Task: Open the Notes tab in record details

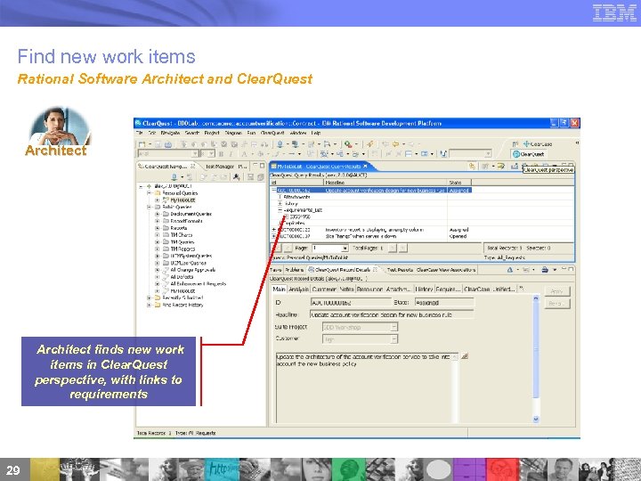Action: tap(346, 289)
